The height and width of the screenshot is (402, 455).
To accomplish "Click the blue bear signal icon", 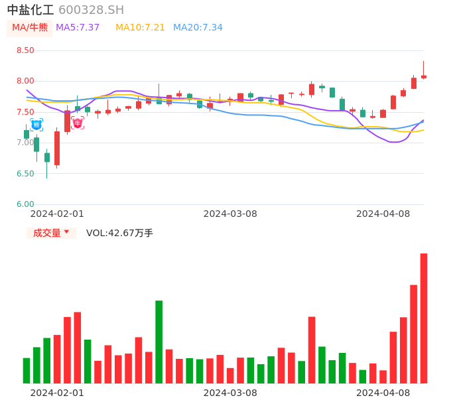I will pos(36,125).
